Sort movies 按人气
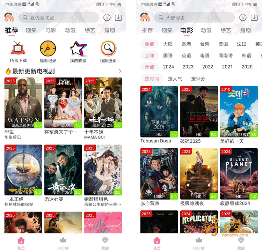This screenshot has height=252, width=262. tap(175, 79)
